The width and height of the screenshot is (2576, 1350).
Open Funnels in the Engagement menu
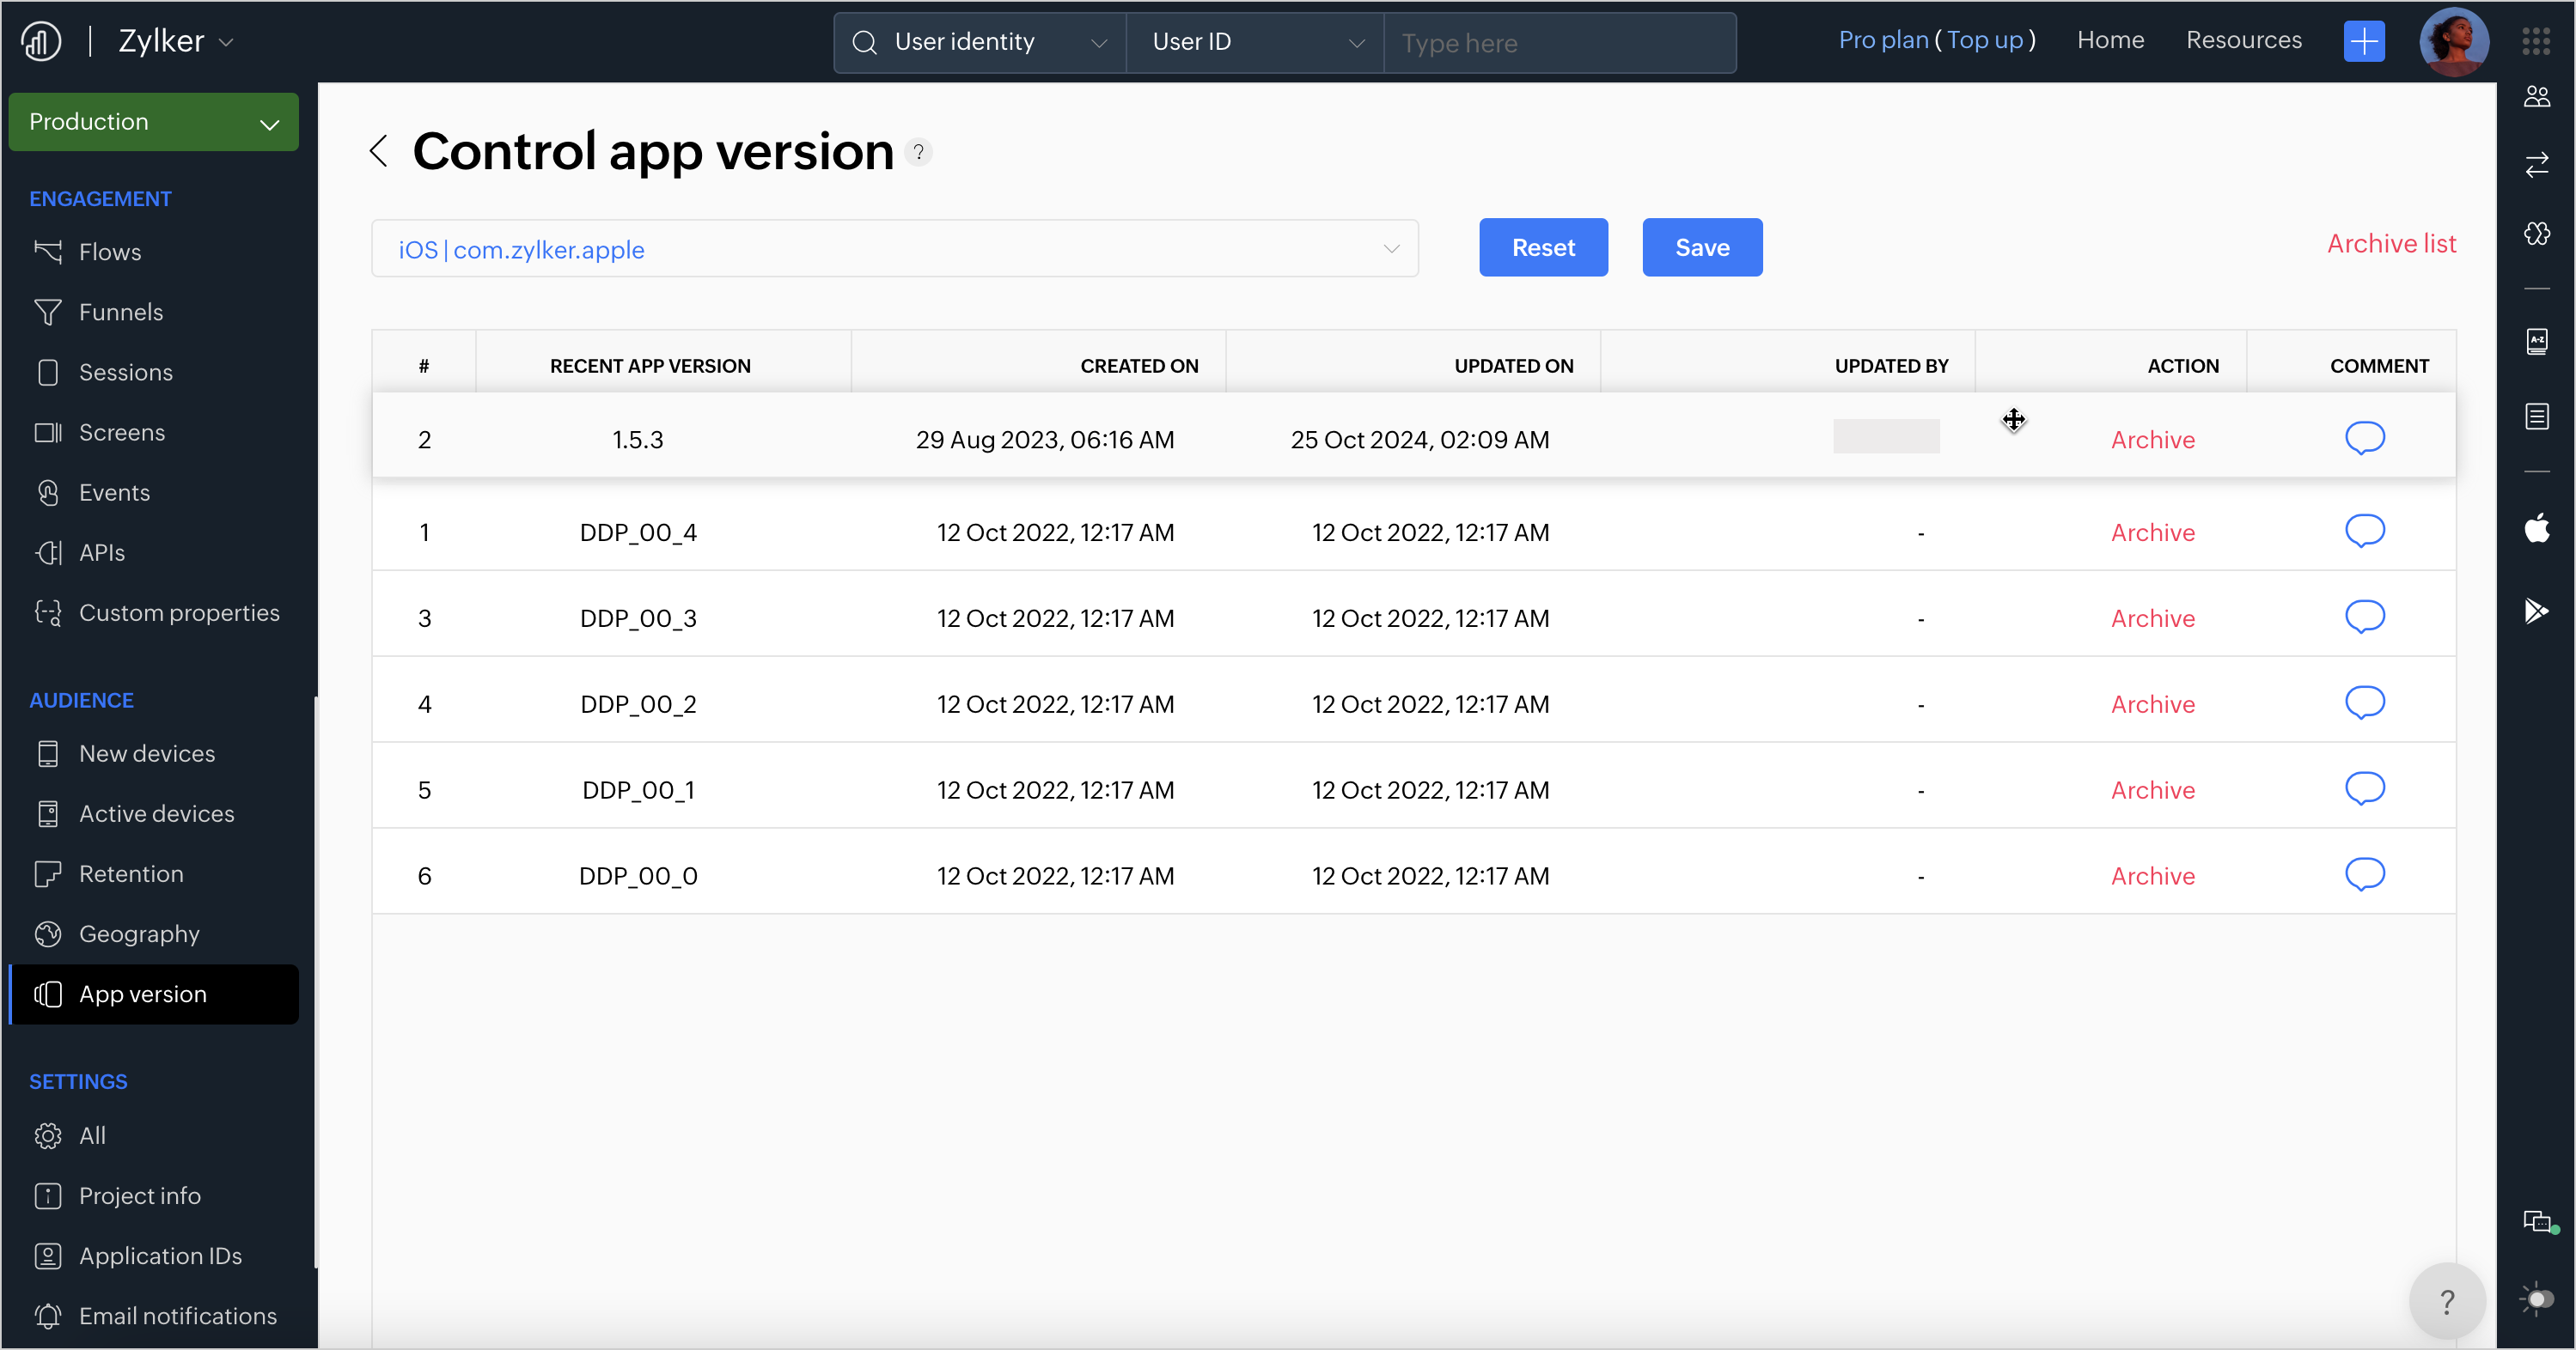coord(120,312)
